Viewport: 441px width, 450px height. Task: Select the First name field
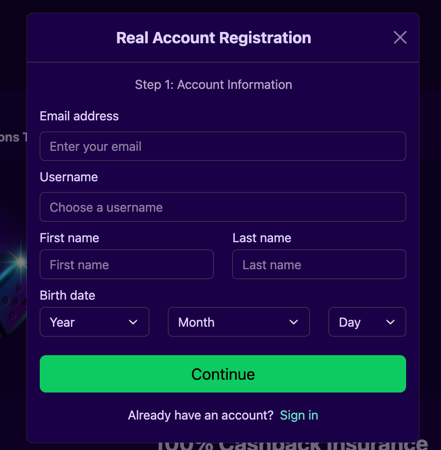pos(126,264)
